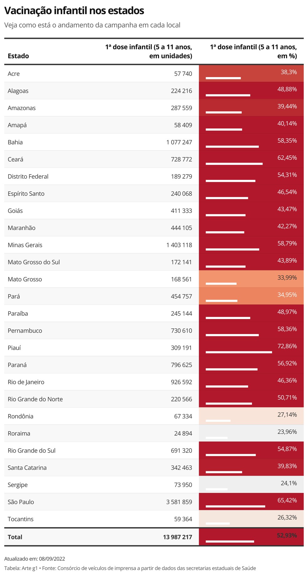Select the Piauí 72,86% progress bar
This screenshot has width=308, height=576.
click(x=239, y=352)
